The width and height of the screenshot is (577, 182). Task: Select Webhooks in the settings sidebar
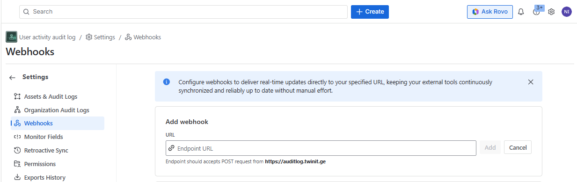(58, 124)
